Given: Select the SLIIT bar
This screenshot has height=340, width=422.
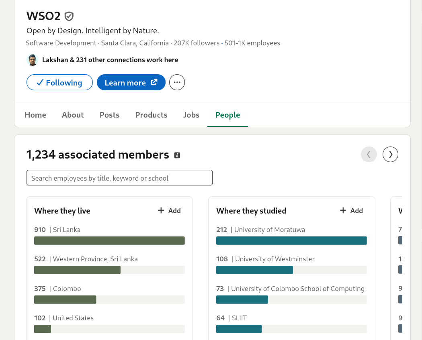Looking at the screenshot, I should pyautogui.click(x=291, y=329).
